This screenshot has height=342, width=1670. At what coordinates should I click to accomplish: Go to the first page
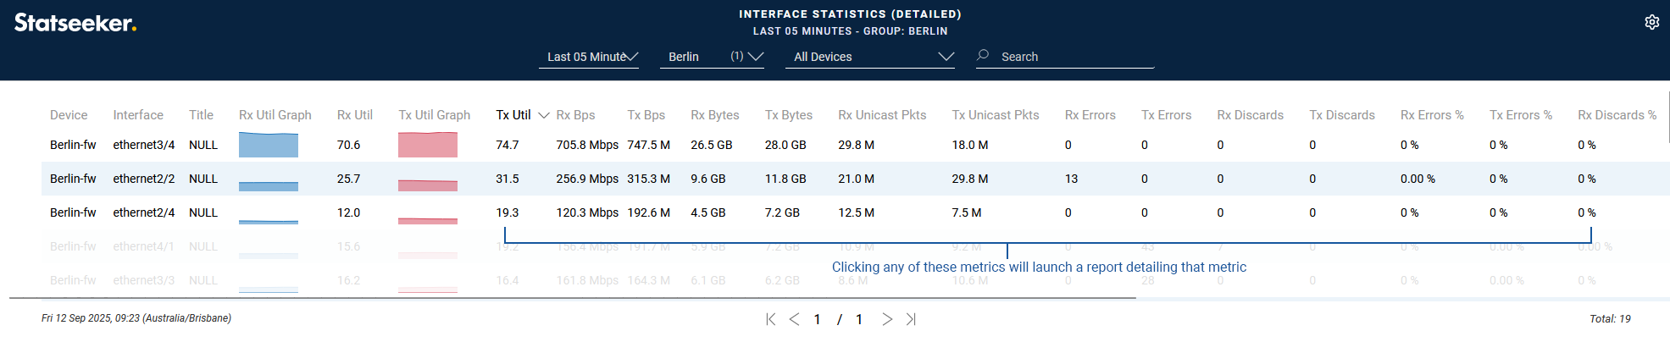(770, 319)
